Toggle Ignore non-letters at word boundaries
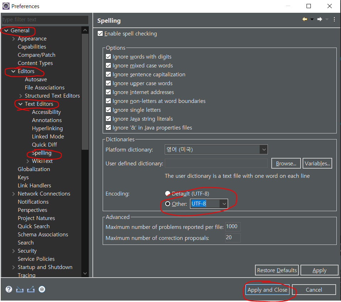The width and height of the screenshot is (341, 302). pyautogui.click(x=108, y=101)
